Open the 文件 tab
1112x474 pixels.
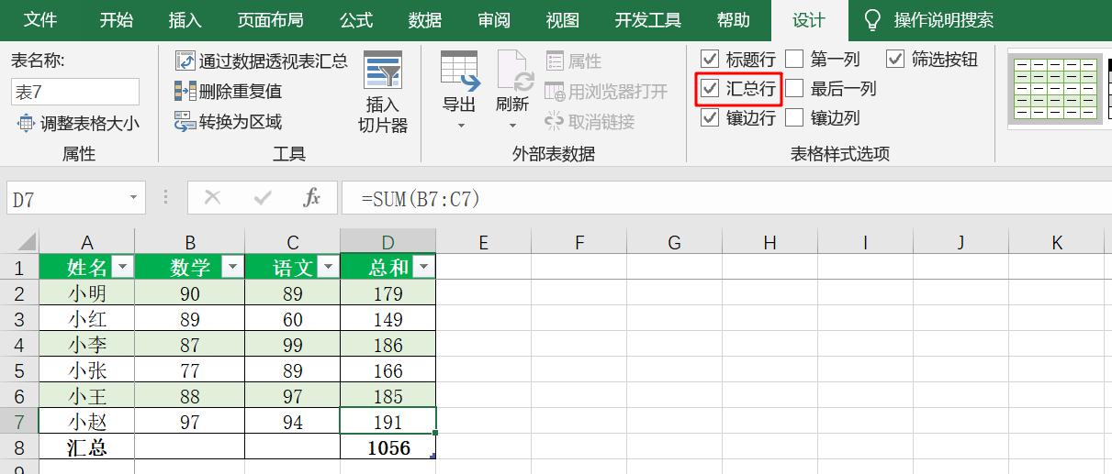click(x=40, y=20)
